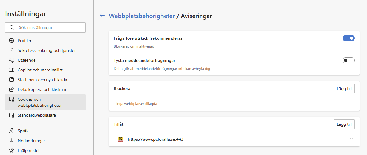Select Cookies och webbplatsbehörigheter menu item
Screen dimensions: 367x155
[x=40, y=102]
